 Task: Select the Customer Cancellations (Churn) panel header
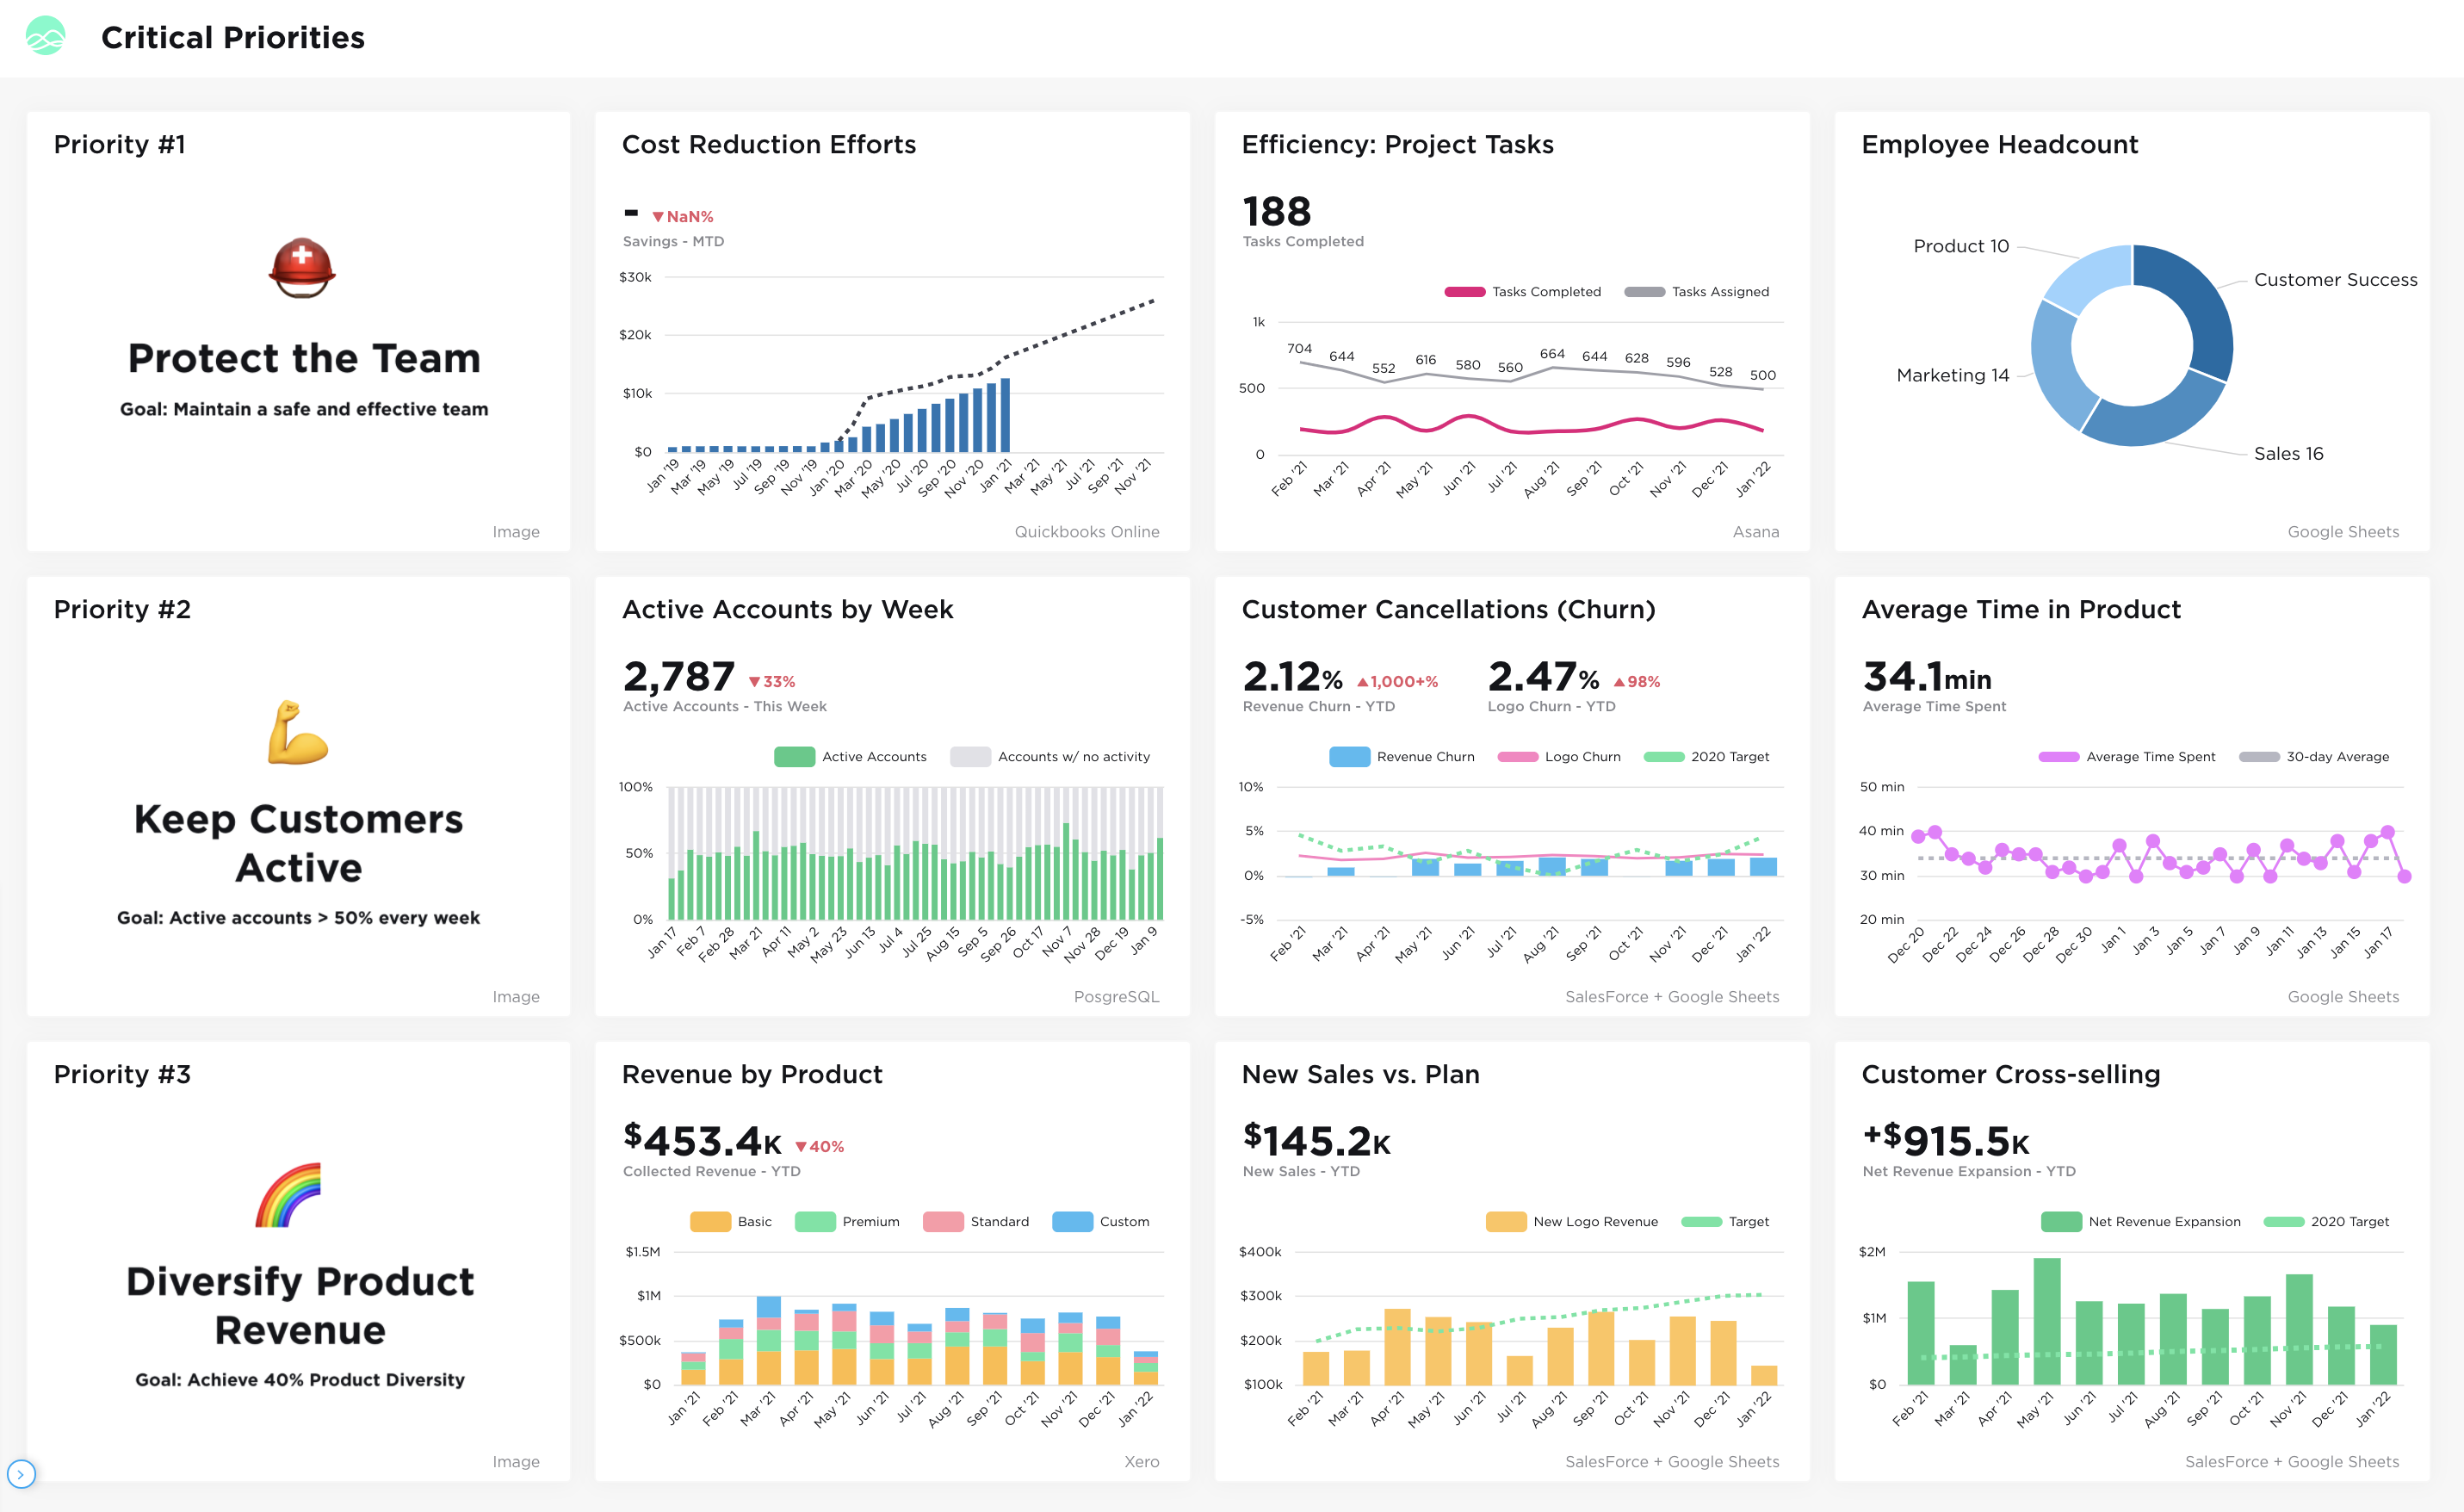pos(1448,608)
